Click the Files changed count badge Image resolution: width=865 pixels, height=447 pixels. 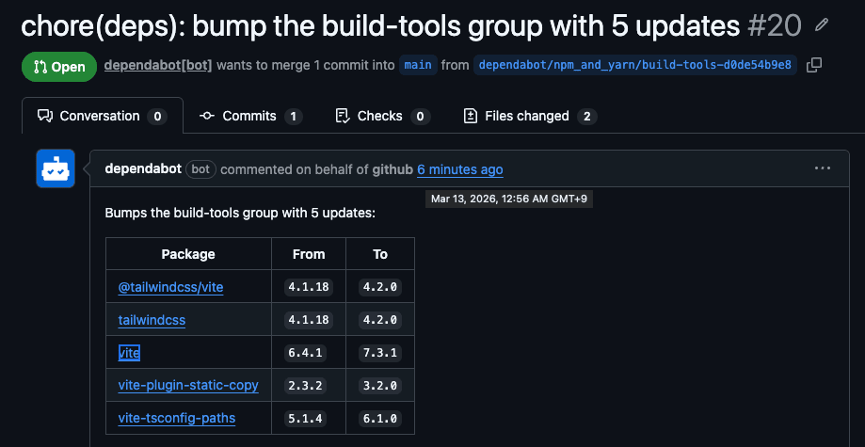pyautogui.click(x=587, y=117)
